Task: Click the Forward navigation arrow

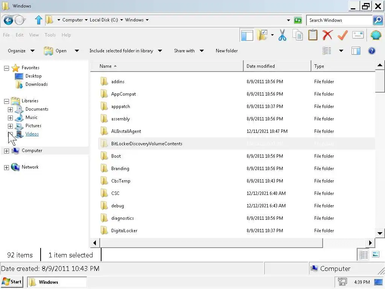Action: [20, 20]
